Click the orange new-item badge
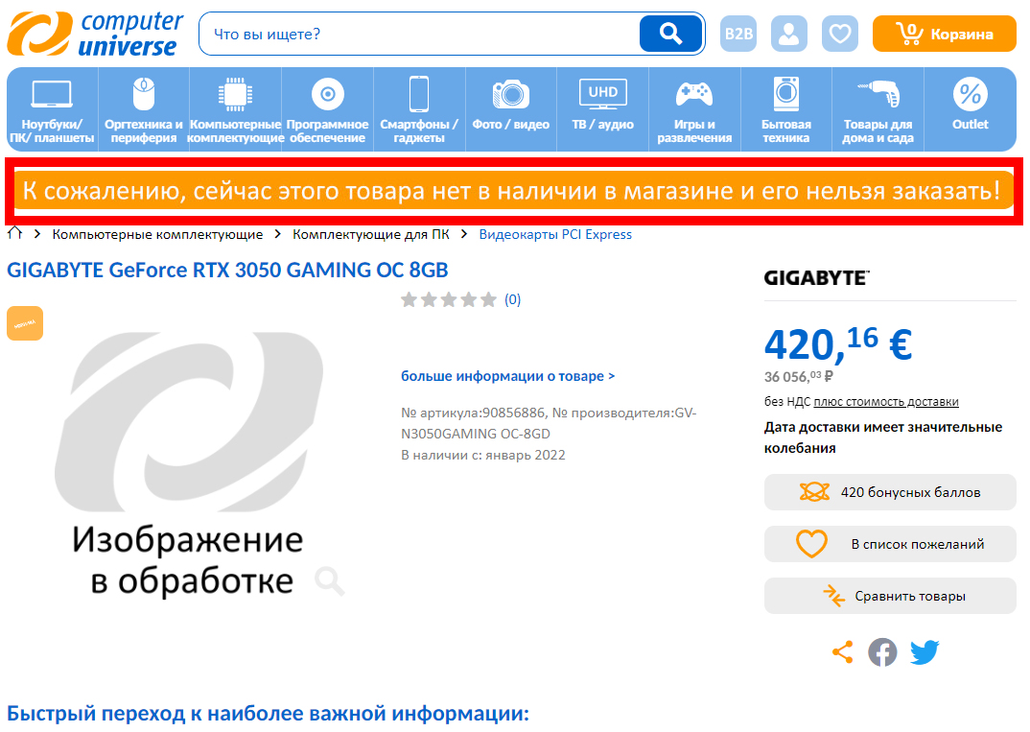Screen dimensions: 1030x732 click(25, 323)
